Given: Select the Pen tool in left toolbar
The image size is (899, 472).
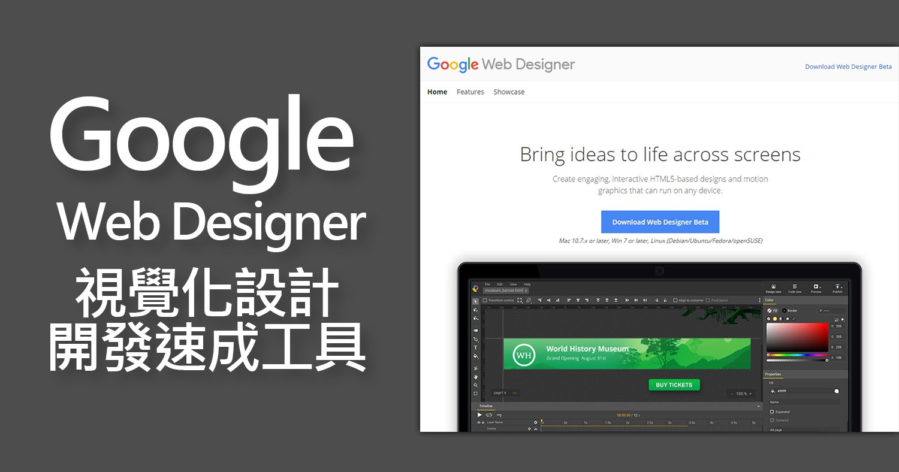Looking at the screenshot, I should point(475,339).
